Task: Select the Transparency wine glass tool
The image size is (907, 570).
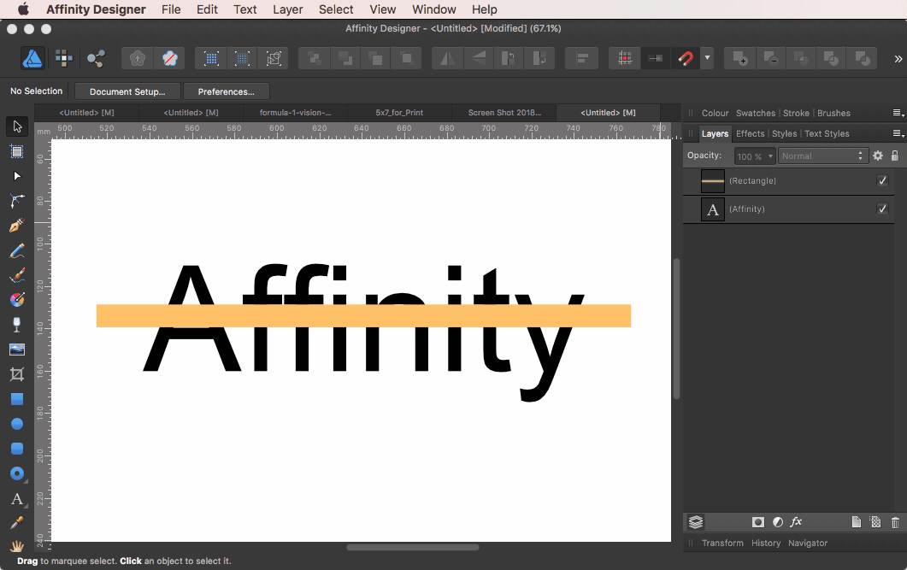Action: (16, 325)
